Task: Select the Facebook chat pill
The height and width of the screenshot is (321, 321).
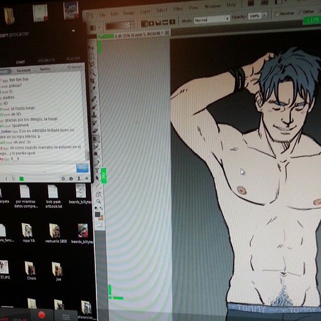Action: click(x=24, y=70)
